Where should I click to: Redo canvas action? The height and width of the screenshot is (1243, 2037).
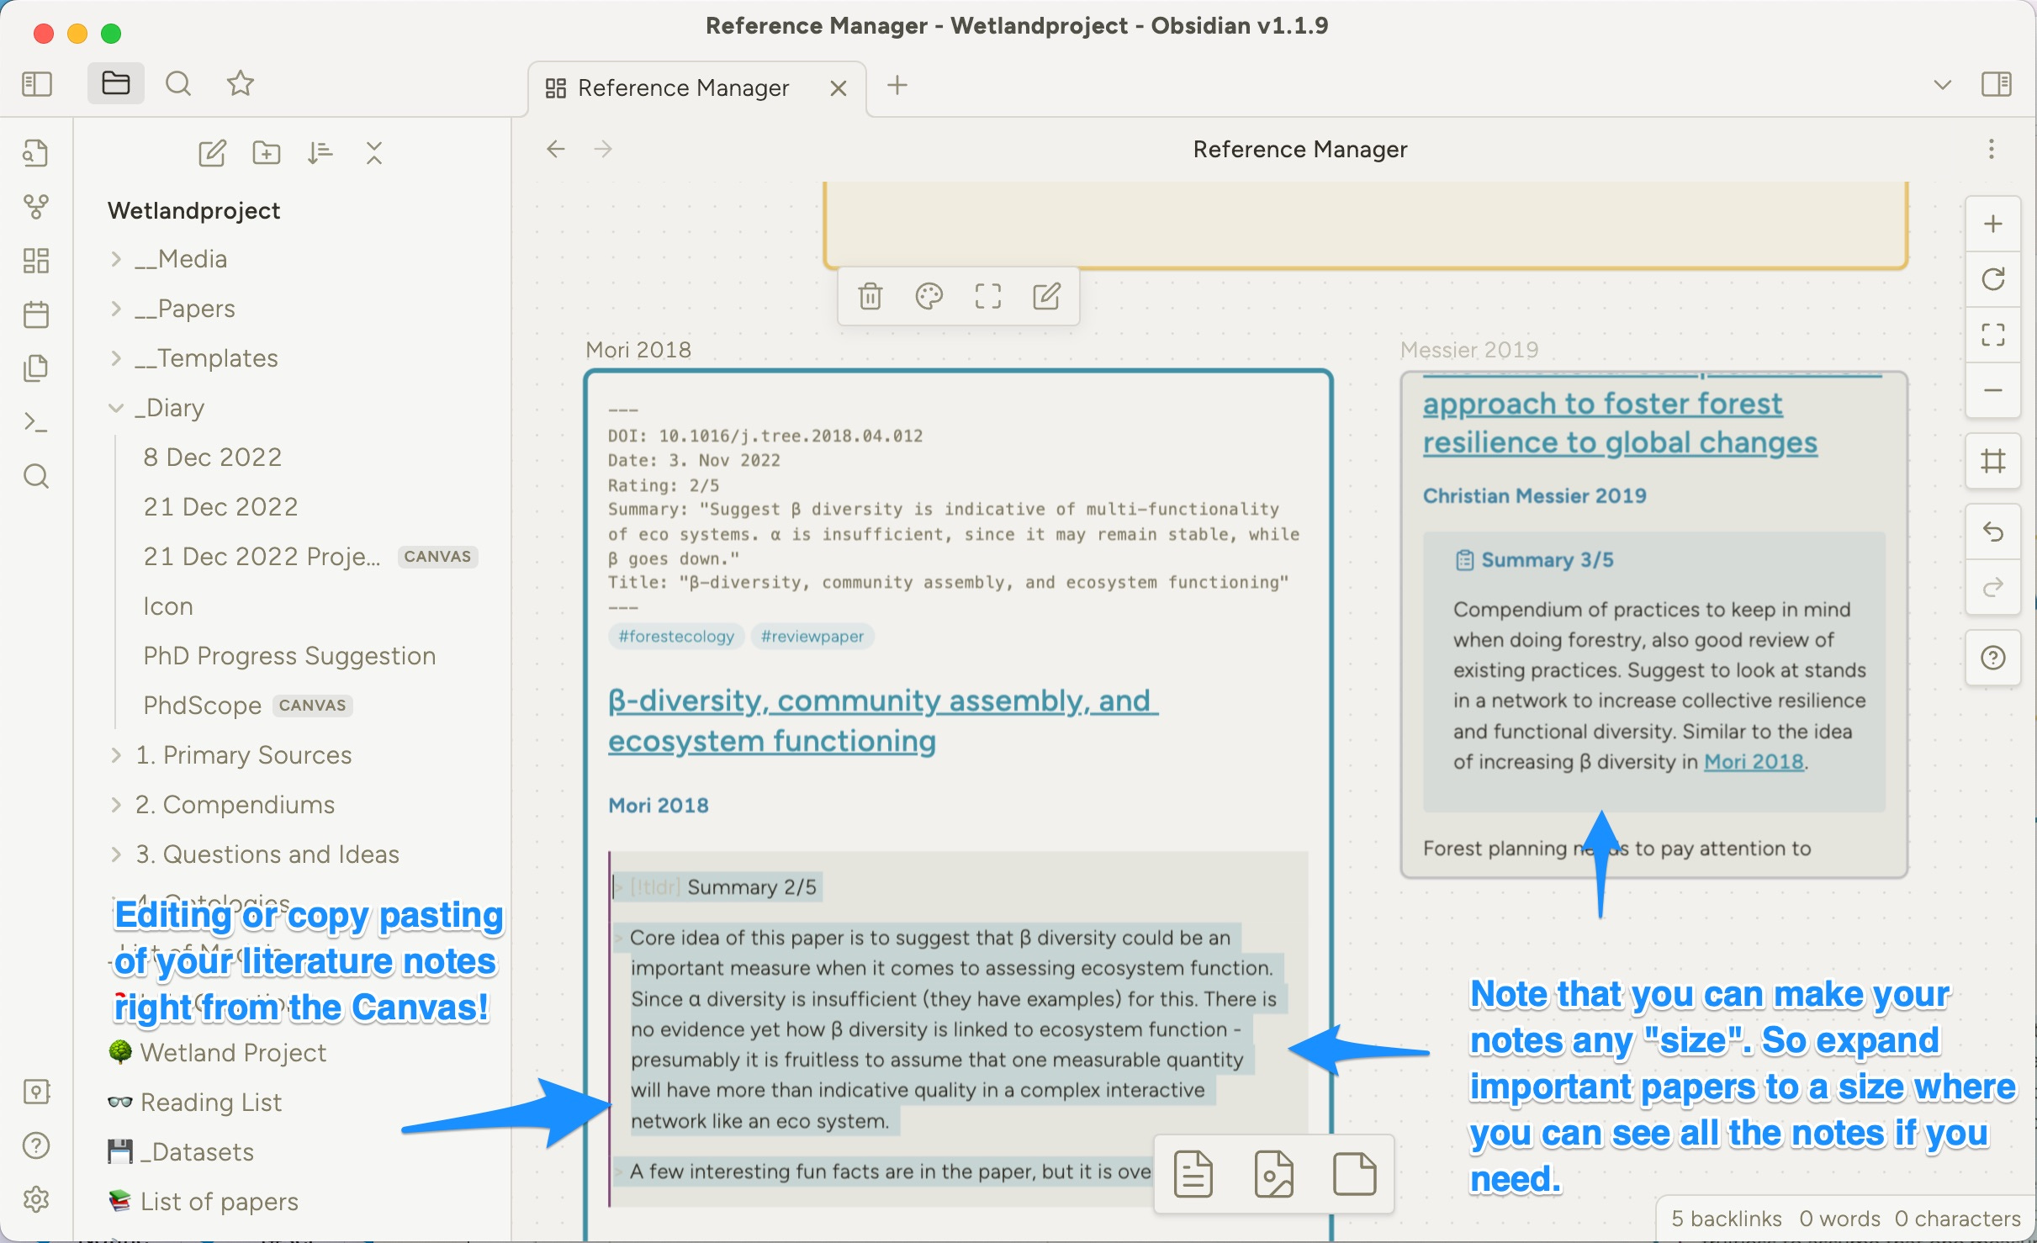pyautogui.click(x=1993, y=587)
